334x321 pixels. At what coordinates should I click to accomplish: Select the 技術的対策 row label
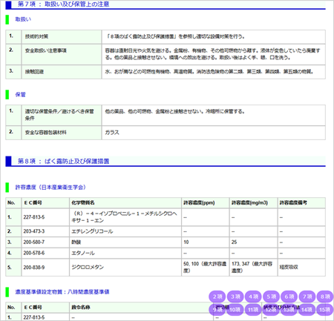tap(36, 36)
